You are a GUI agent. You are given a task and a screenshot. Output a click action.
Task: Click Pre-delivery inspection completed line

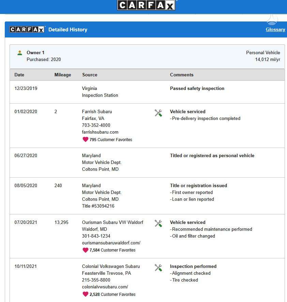pos(205,118)
